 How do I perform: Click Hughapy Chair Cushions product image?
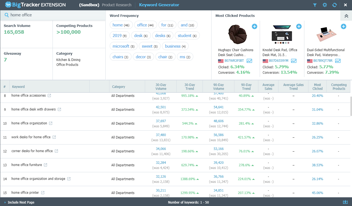237,34
